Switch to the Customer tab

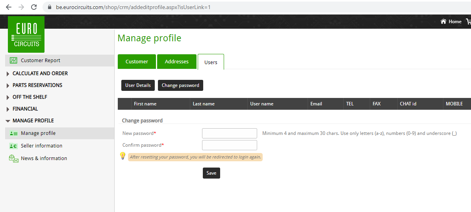click(x=137, y=62)
